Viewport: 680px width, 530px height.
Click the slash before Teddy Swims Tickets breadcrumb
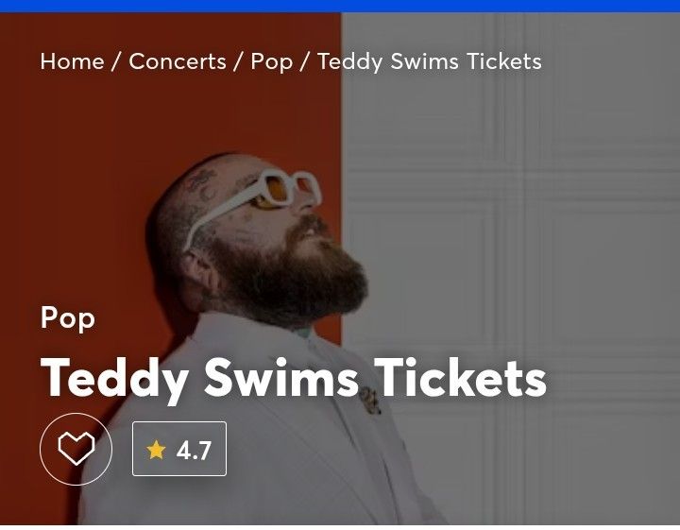[304, 61]
